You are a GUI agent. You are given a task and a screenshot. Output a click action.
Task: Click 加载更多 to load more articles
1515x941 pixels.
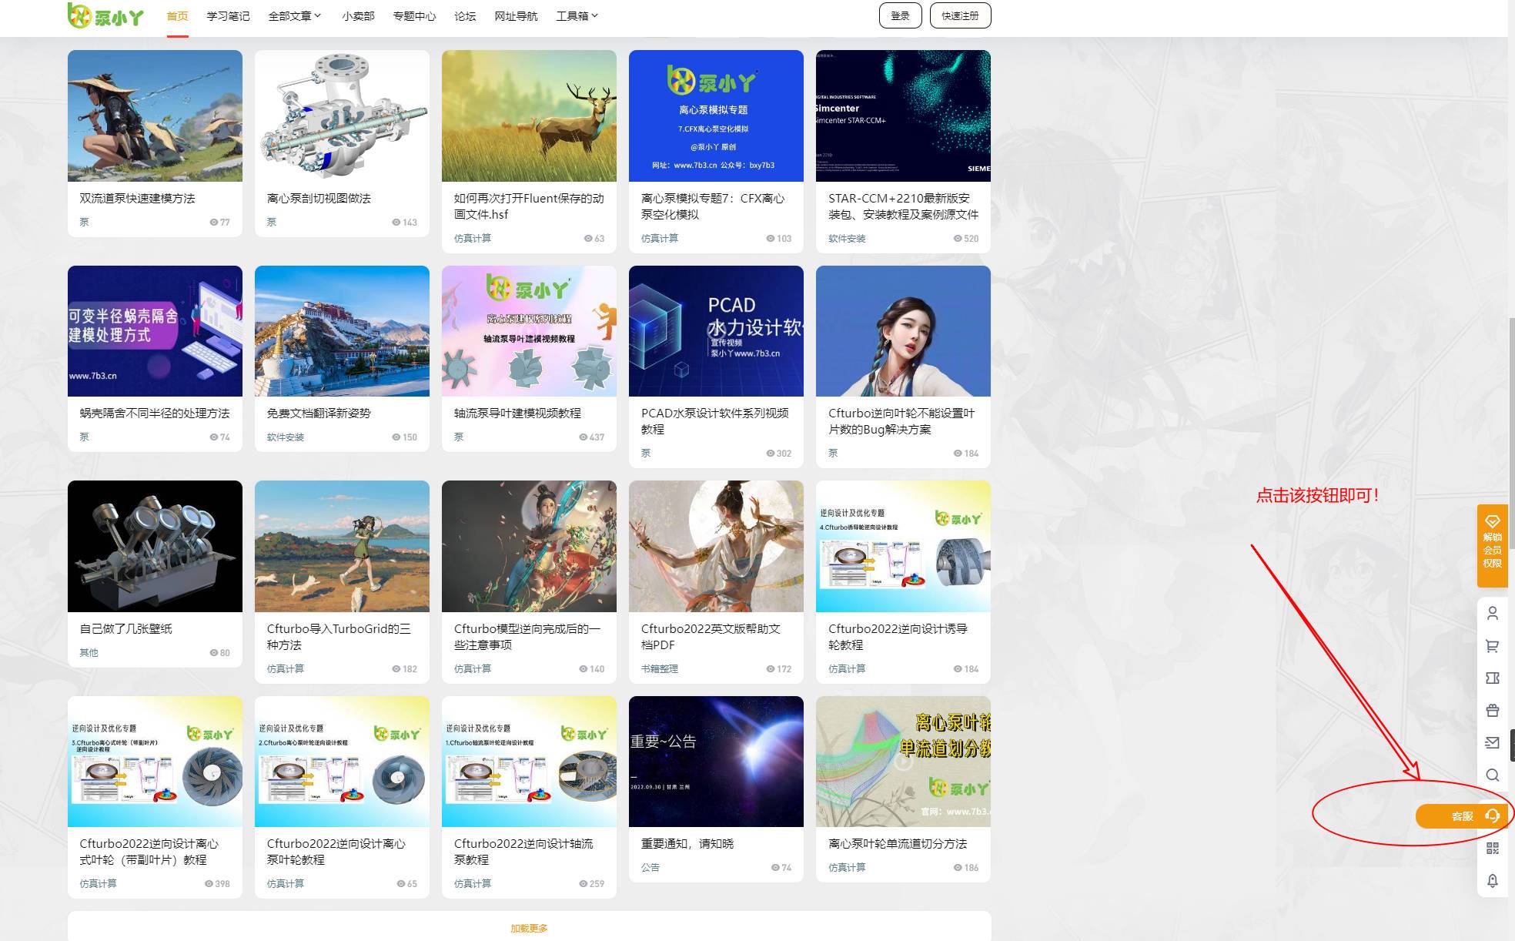click(x=529, y=929)
